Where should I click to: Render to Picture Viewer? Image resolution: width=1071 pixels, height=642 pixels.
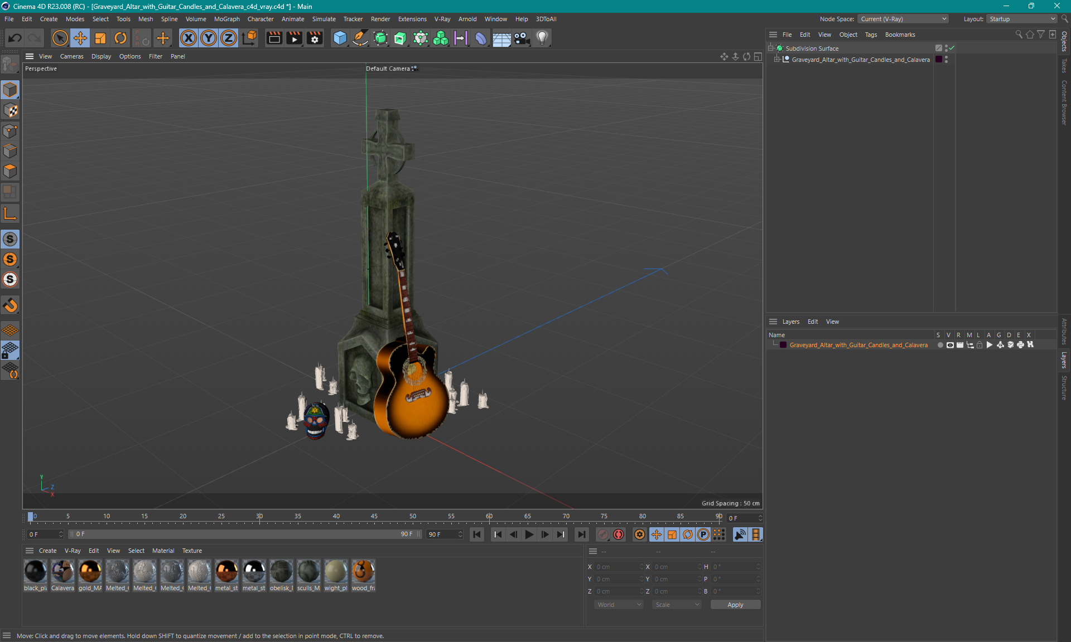pyautogui.click(x=295, y=38)
